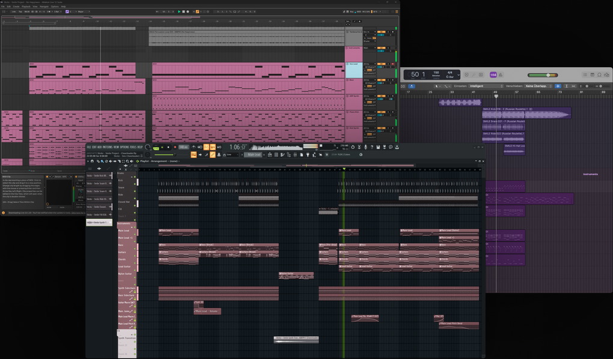Open the Logic Pro media browser icon
The height and width of the screenshot is (359, 613).
pyautogui.click(x=607, y=75)
